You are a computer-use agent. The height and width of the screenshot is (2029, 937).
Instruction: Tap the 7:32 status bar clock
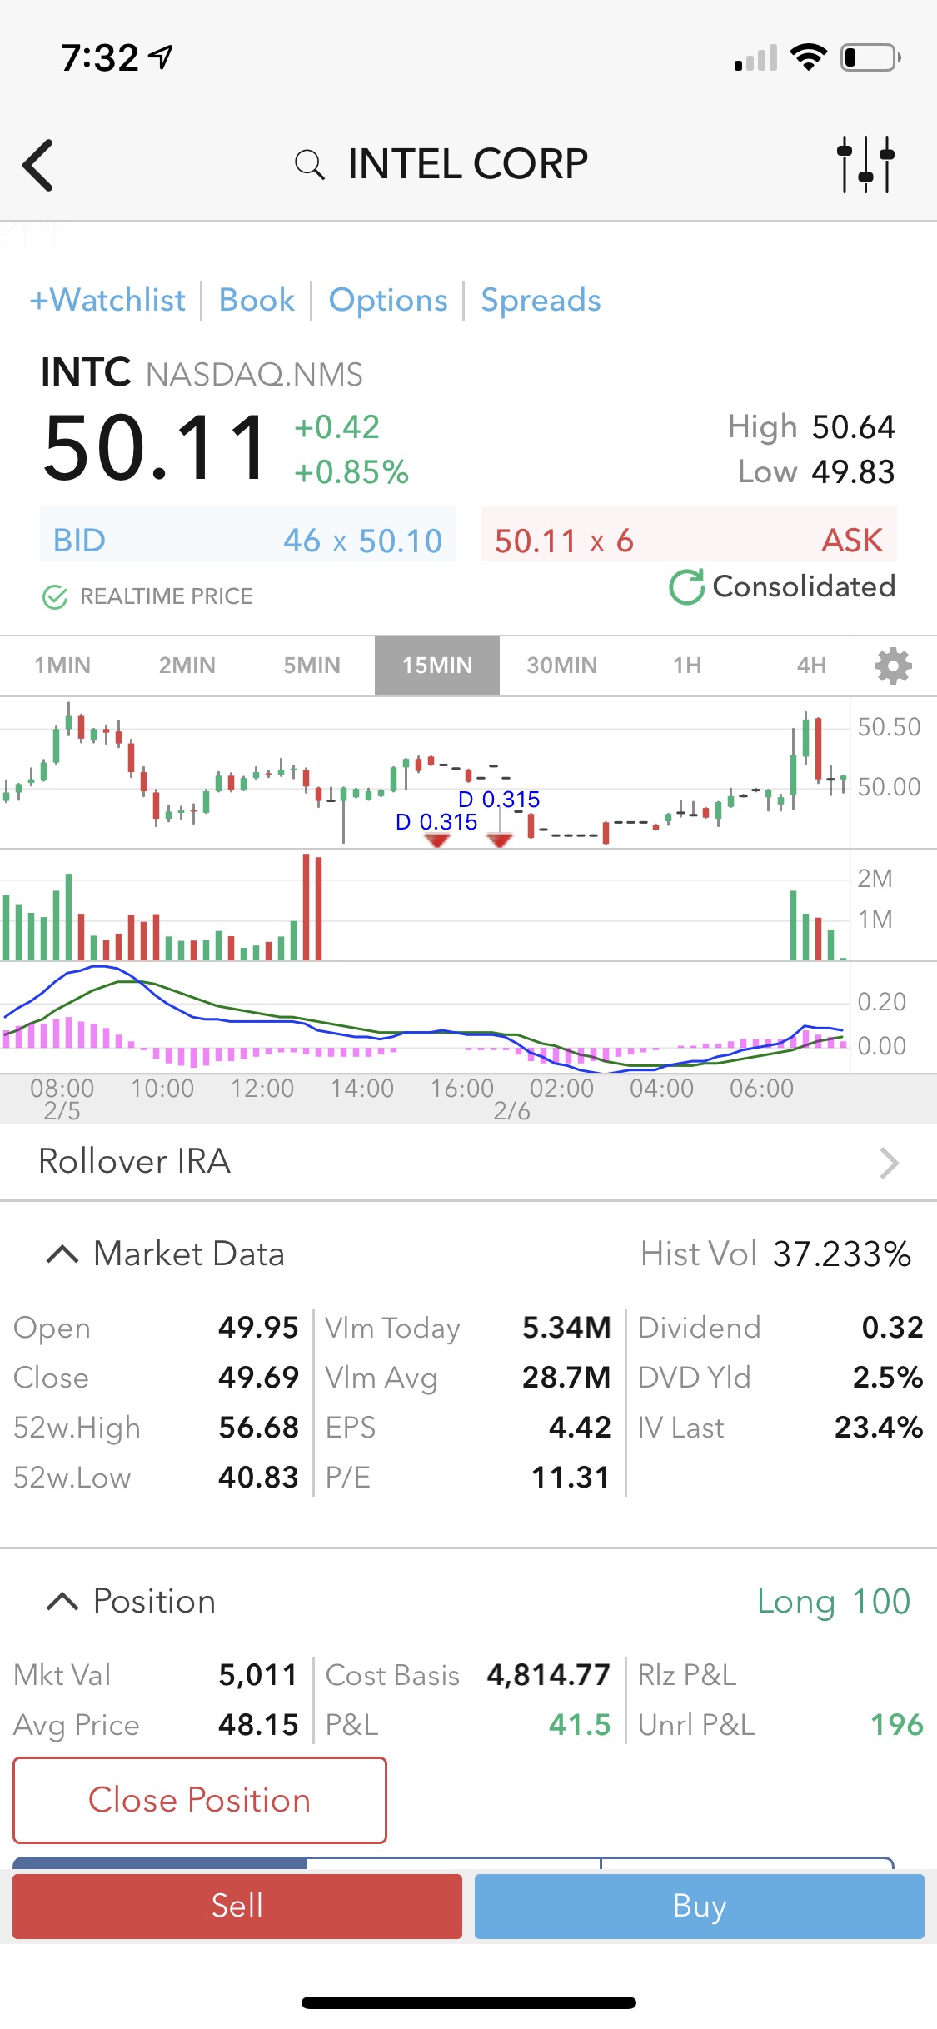point(100,58)
